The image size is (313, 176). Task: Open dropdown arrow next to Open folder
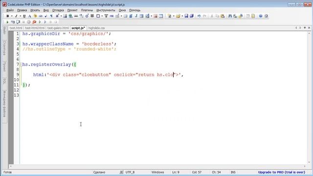[x=182, y=16]
